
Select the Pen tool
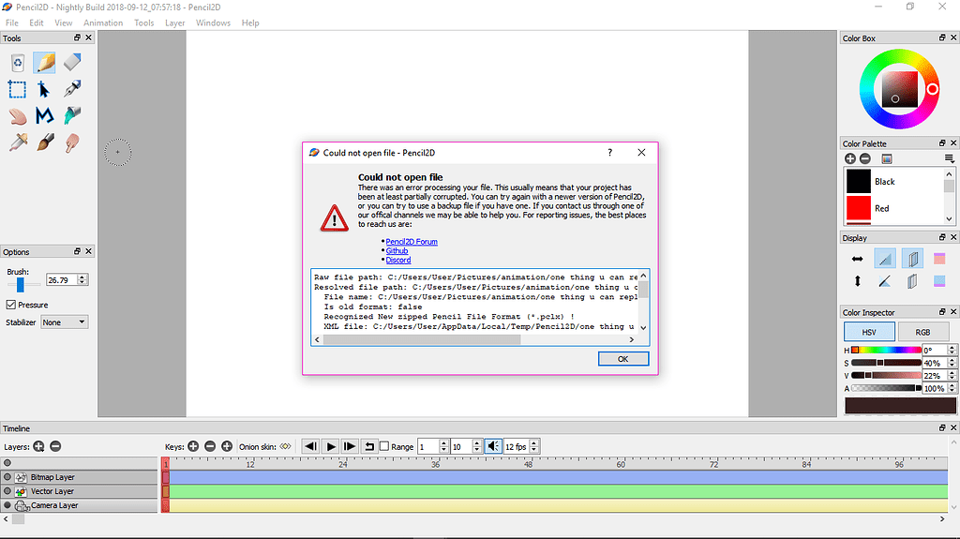click(x=72, y=89)
